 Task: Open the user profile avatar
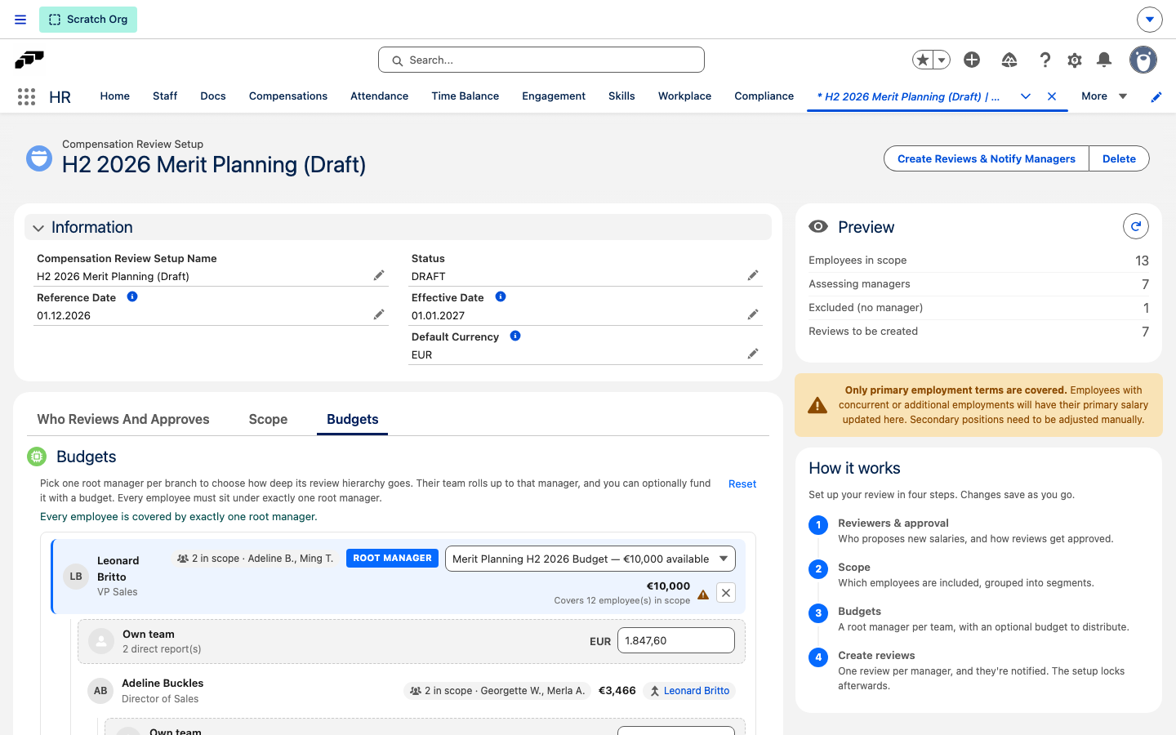point(1143,60)
